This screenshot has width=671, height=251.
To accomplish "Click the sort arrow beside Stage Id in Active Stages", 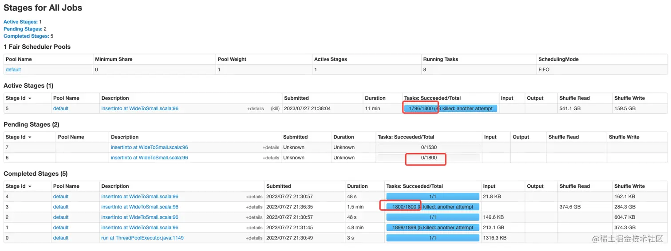I will (30, 98).
